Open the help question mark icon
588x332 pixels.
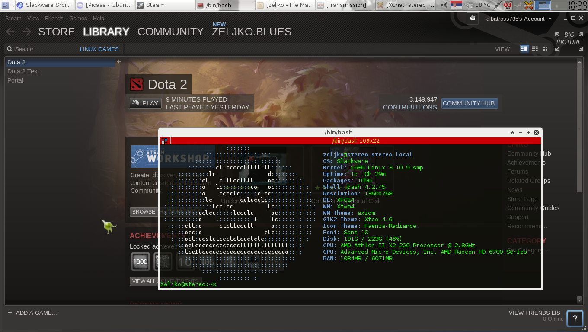pyautogui.click(x=575, y=319)
